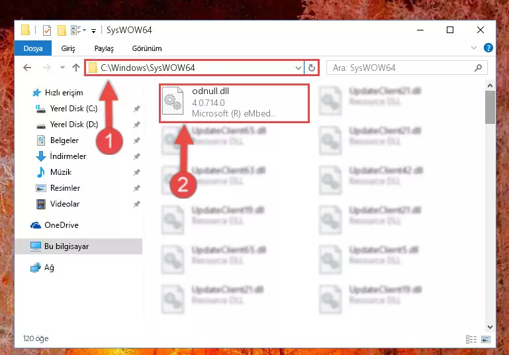Viewport: 509px width, 355px height.
Task: Go forward with the right arrow
Action: pos(47,68)
